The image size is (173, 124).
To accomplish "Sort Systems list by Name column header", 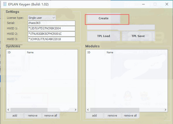I will (x=51, y=52).
